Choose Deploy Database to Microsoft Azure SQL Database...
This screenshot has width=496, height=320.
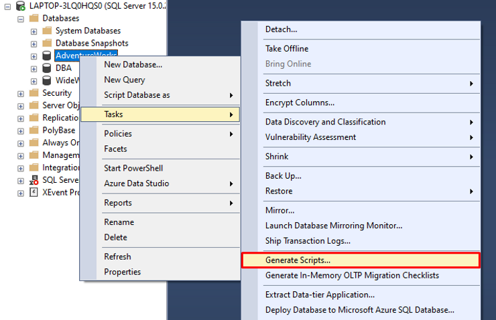[361, 310]
